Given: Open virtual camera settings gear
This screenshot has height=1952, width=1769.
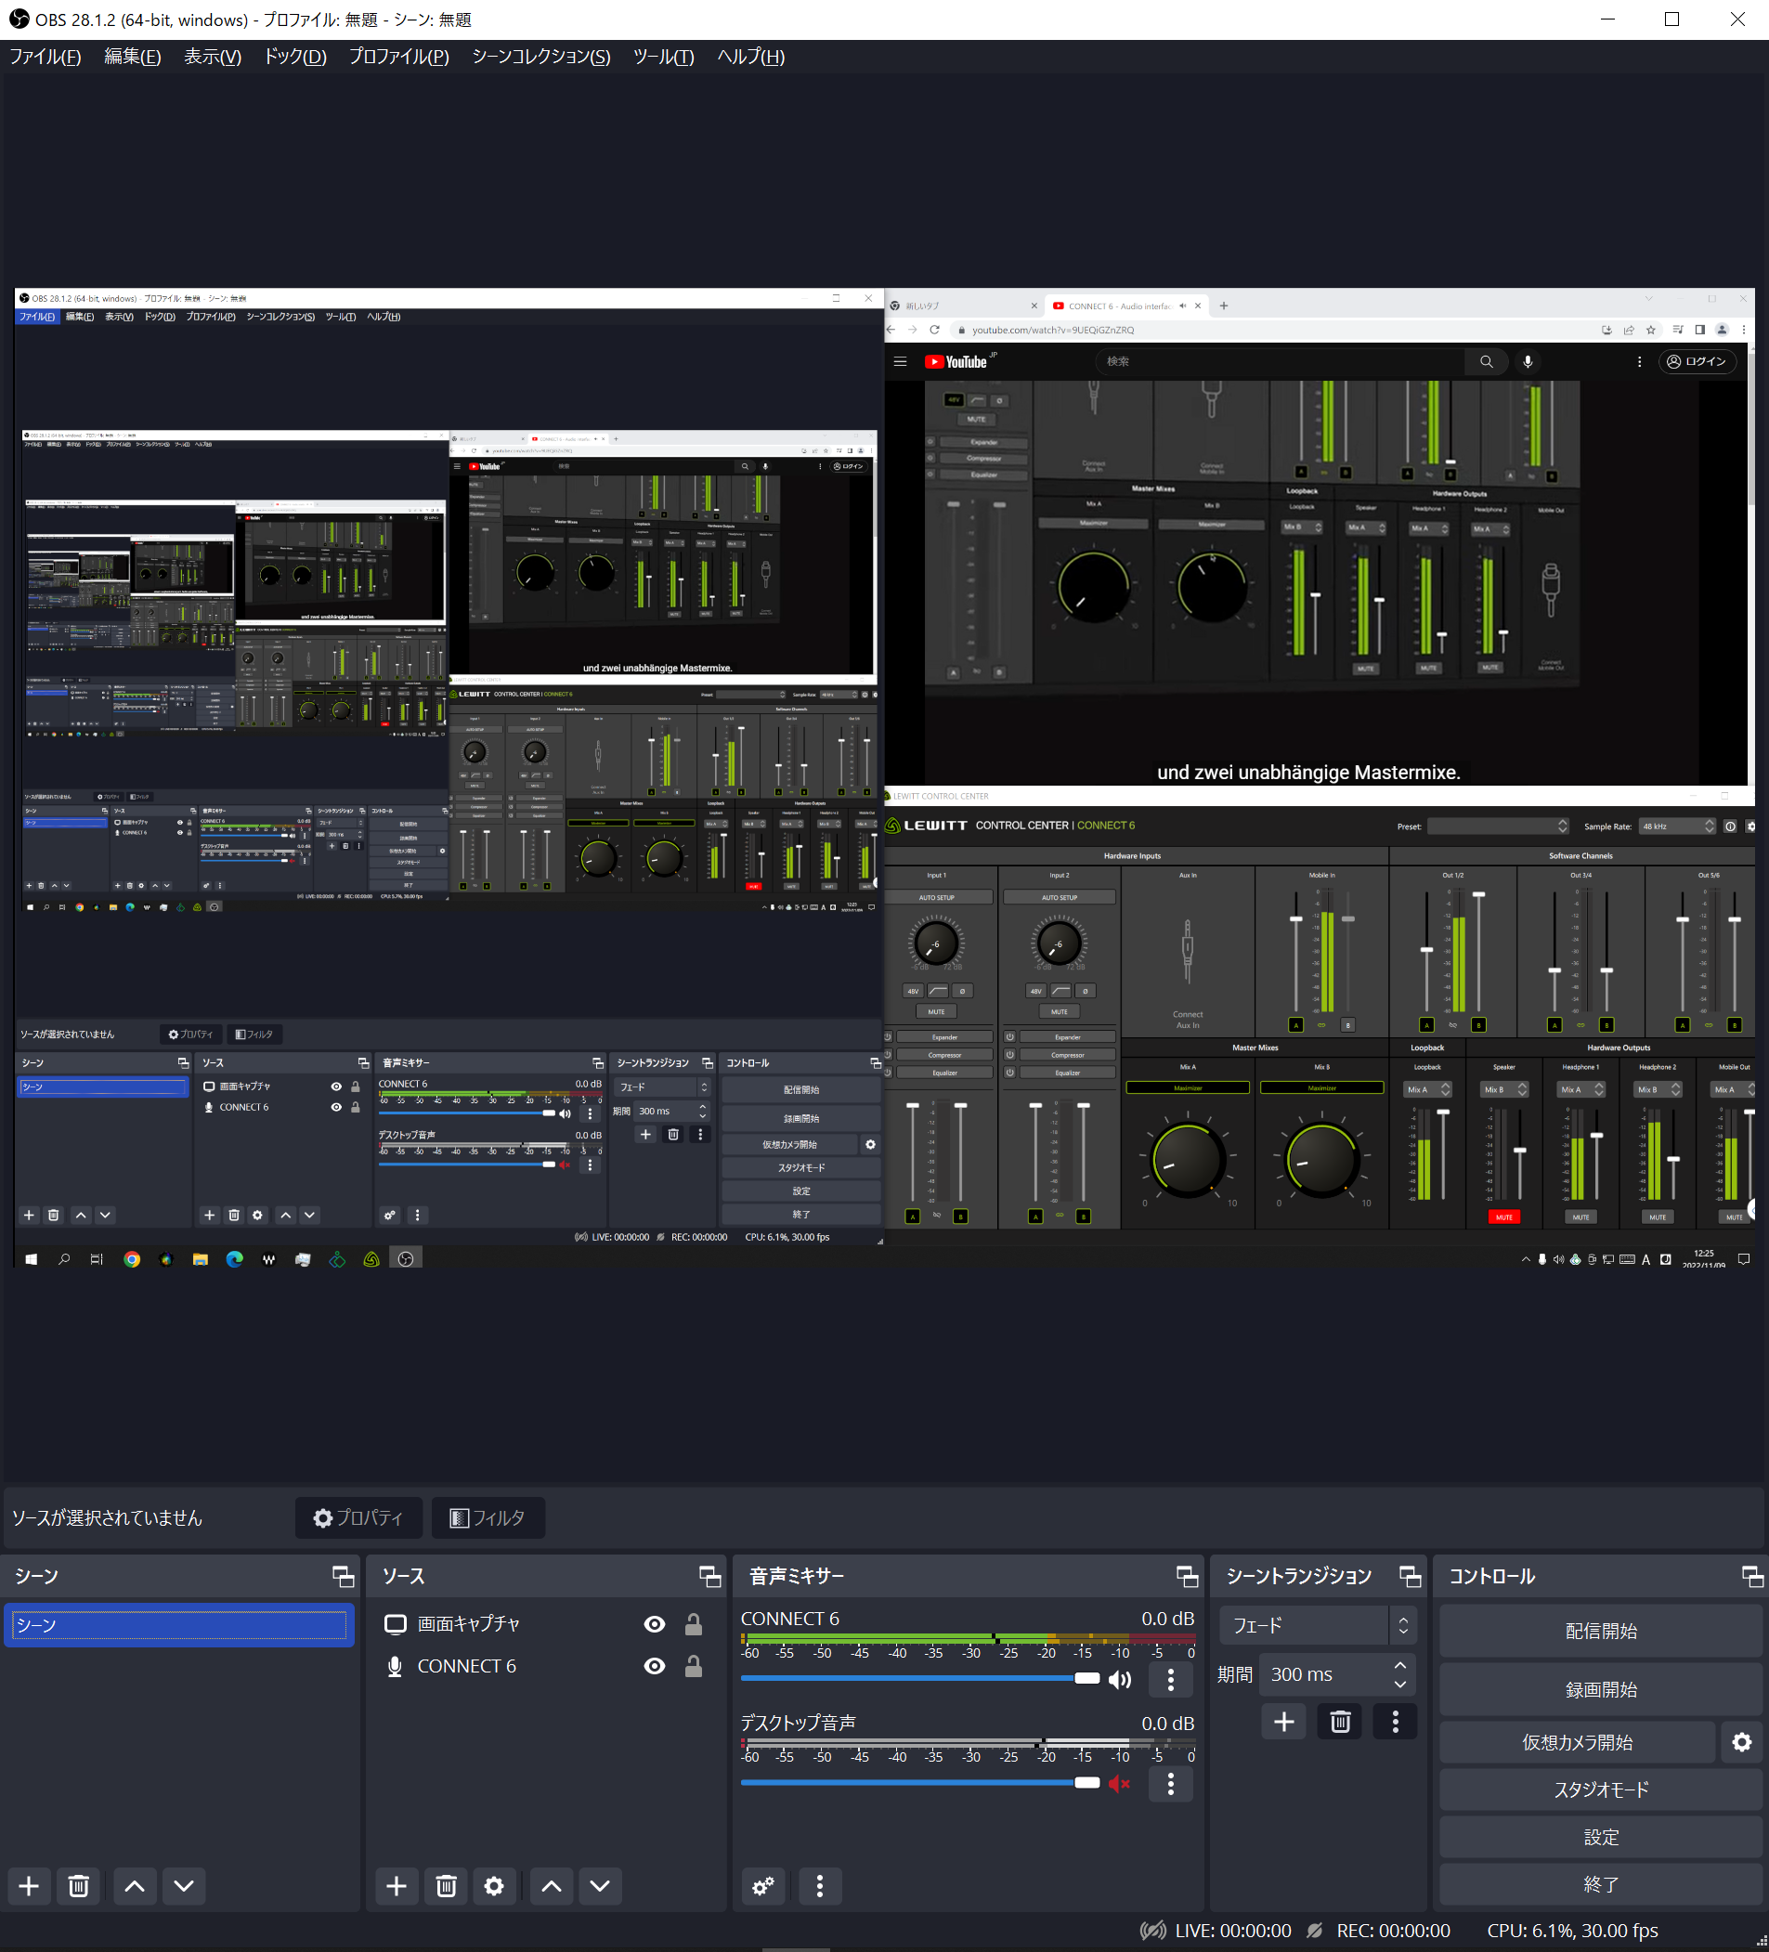Looking at the screenshot, I should [x=1741, y=1742].
